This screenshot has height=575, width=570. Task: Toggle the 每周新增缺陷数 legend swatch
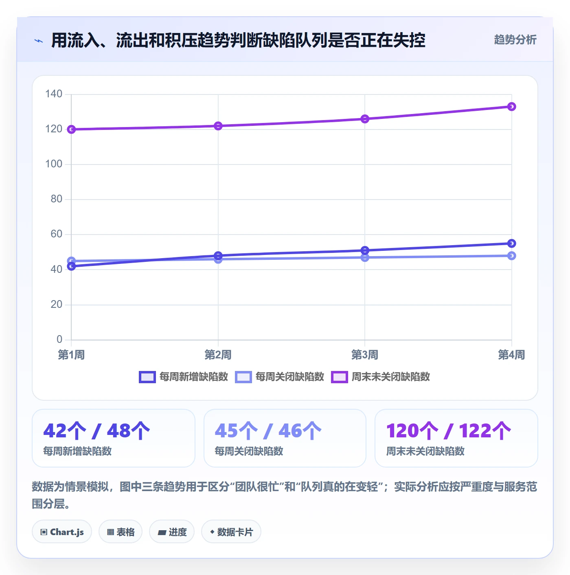147,377
